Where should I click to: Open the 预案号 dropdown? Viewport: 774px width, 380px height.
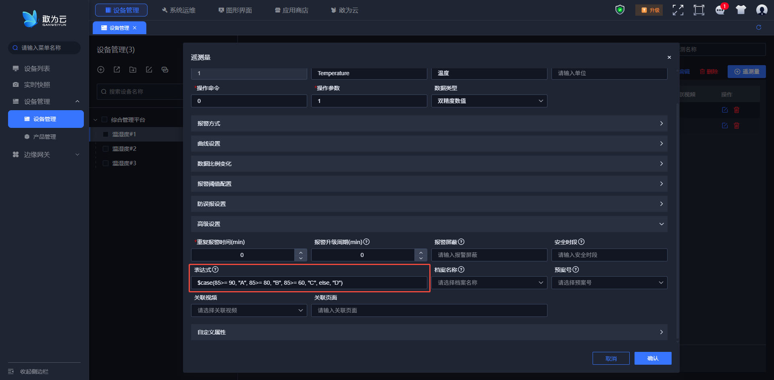(609, 283)
